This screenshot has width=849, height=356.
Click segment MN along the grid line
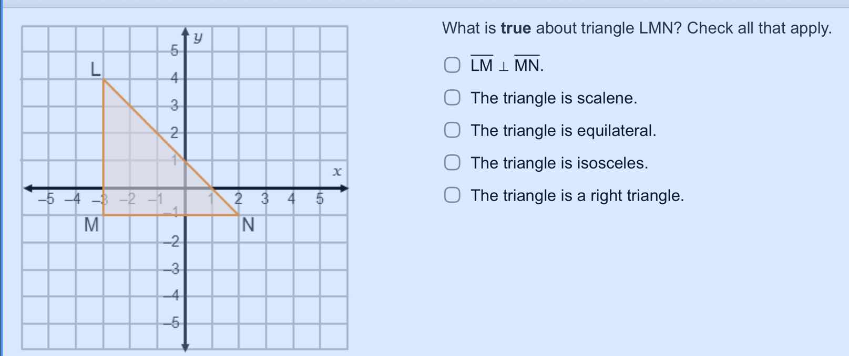point(168,215)
